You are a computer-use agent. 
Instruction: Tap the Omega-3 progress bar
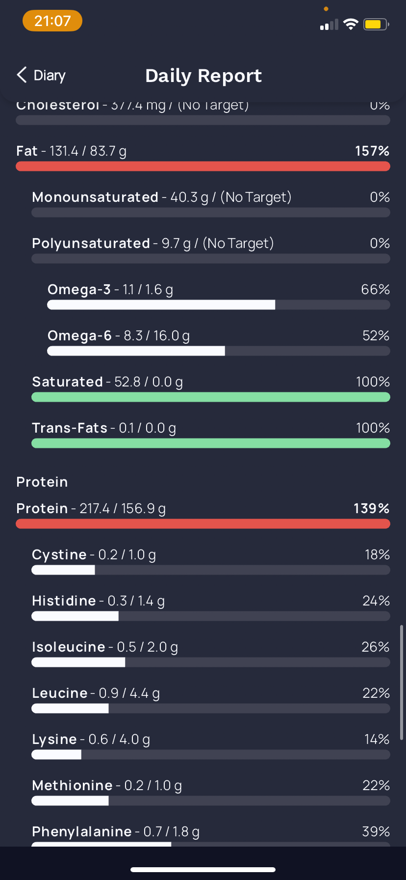(x=219, y=305)
